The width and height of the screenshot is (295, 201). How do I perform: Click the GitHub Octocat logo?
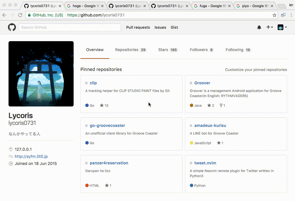pyautogui.click(x=12, y=27)
